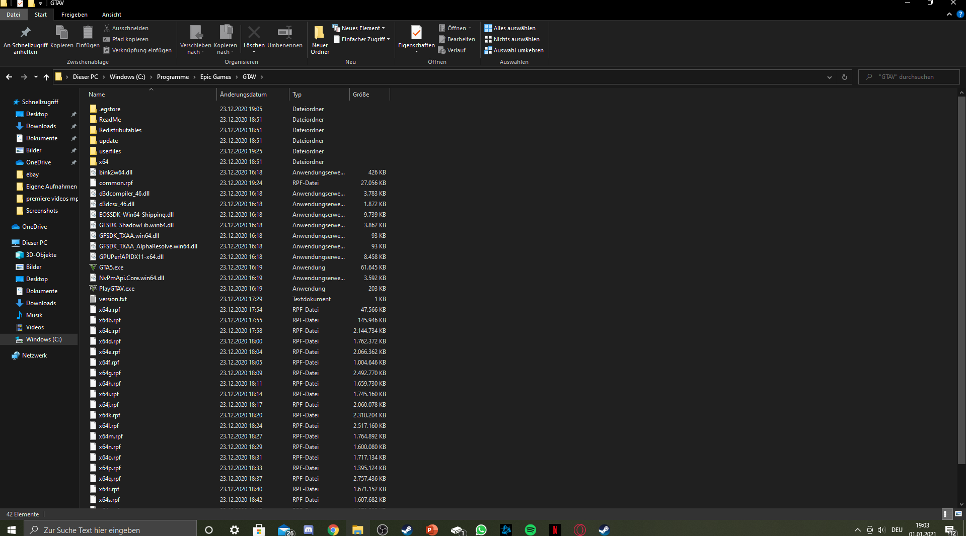Click the Pfad kopieren icon

coord(106,39)
